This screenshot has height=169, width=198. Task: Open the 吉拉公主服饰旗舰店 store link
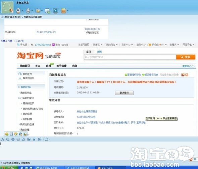click(x=87, y=111)
